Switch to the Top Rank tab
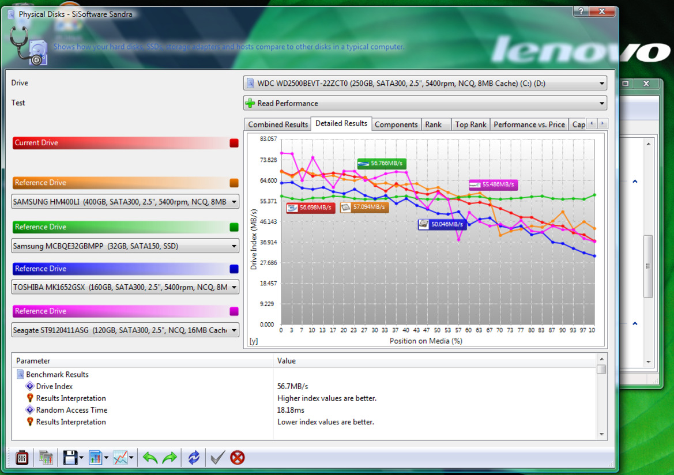Screen dimensions: 674x475 coord(470,125)
